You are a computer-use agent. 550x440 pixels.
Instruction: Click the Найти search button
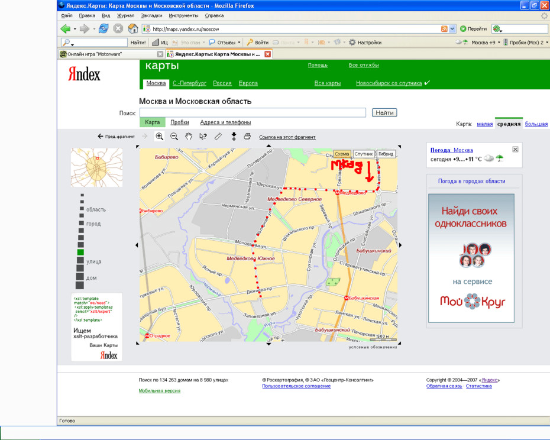[x=384, y=112]
